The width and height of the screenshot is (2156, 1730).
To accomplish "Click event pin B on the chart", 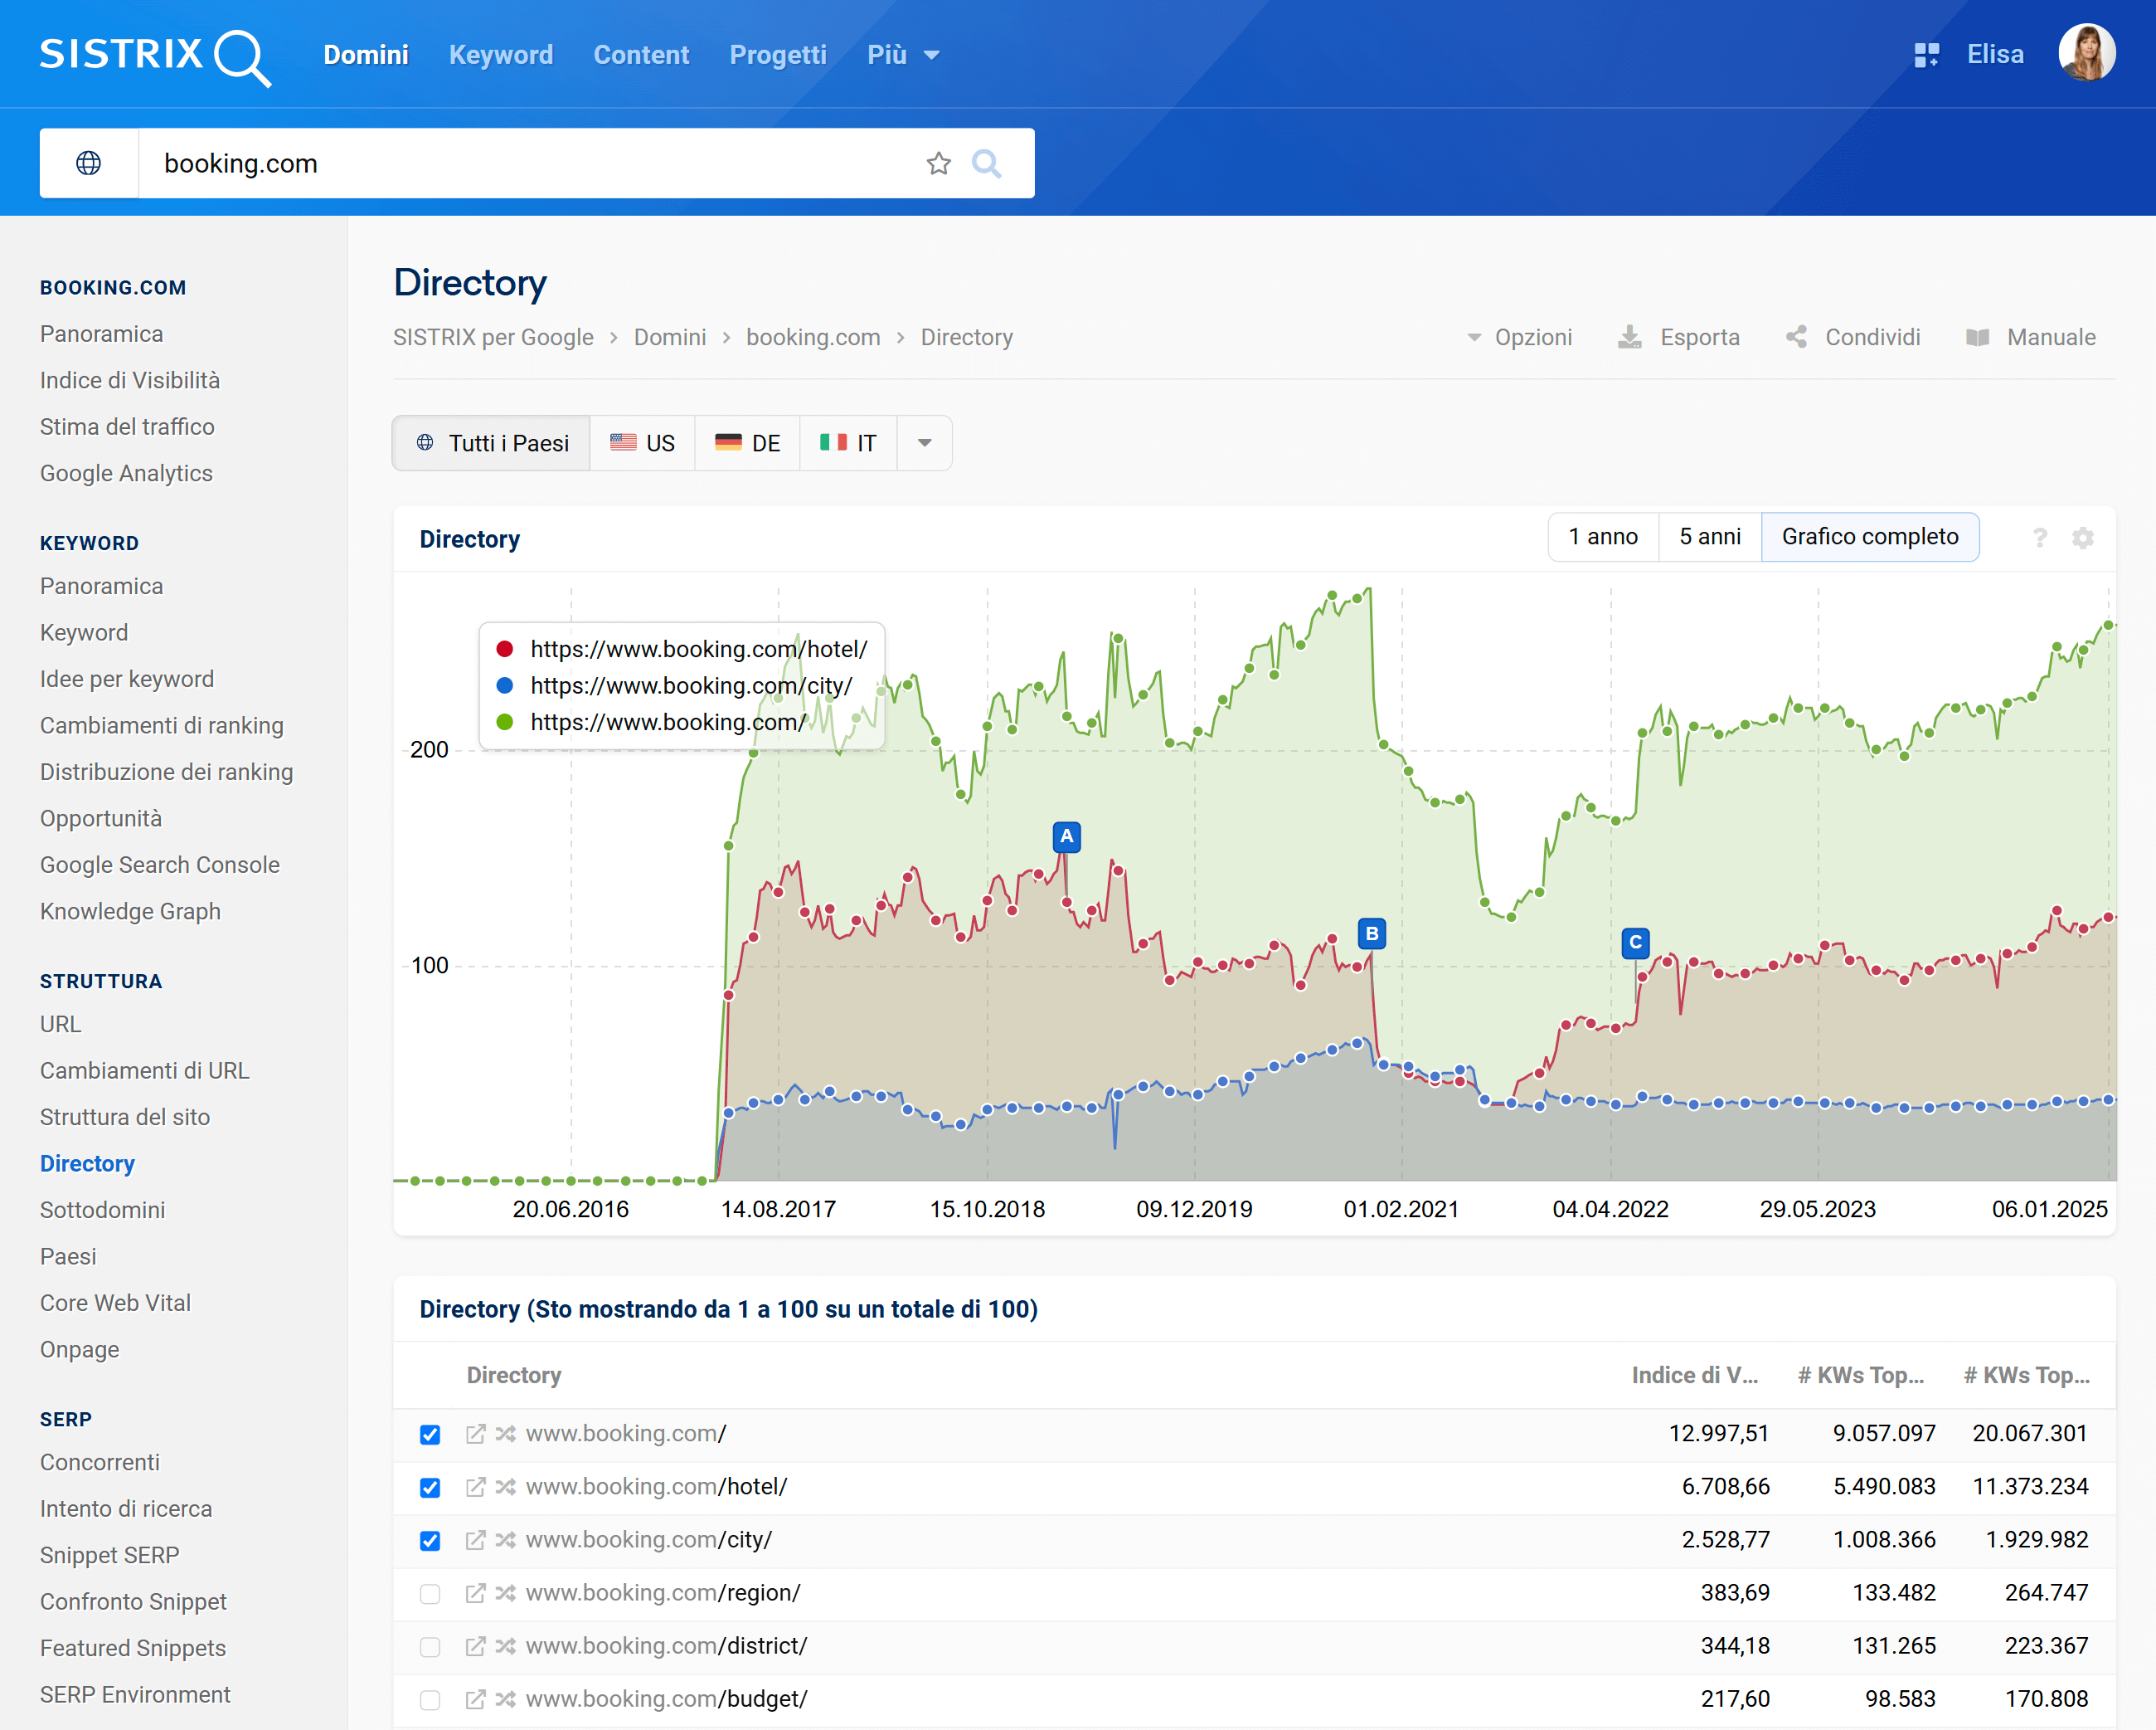I will [x=1372, y=933].
